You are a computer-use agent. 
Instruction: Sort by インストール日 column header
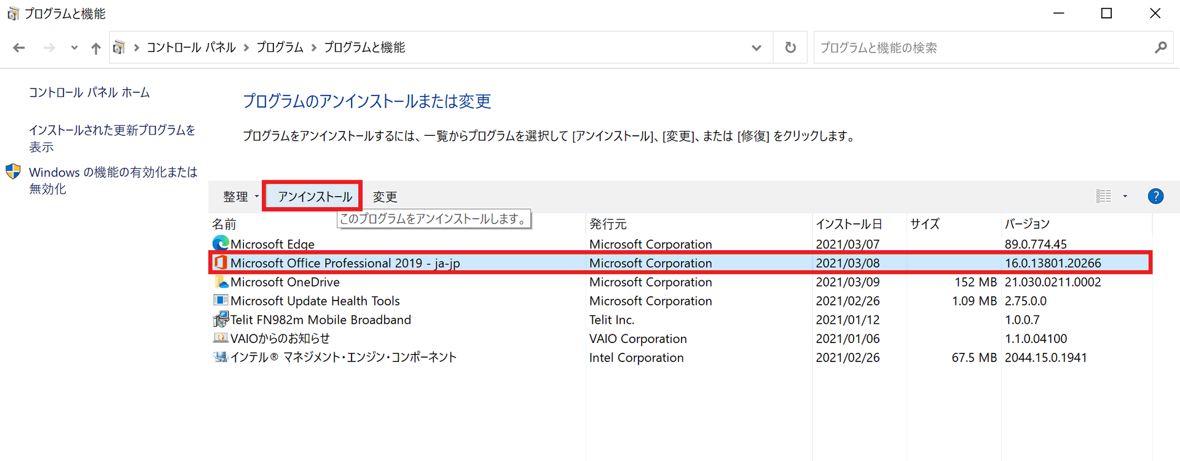849,224
